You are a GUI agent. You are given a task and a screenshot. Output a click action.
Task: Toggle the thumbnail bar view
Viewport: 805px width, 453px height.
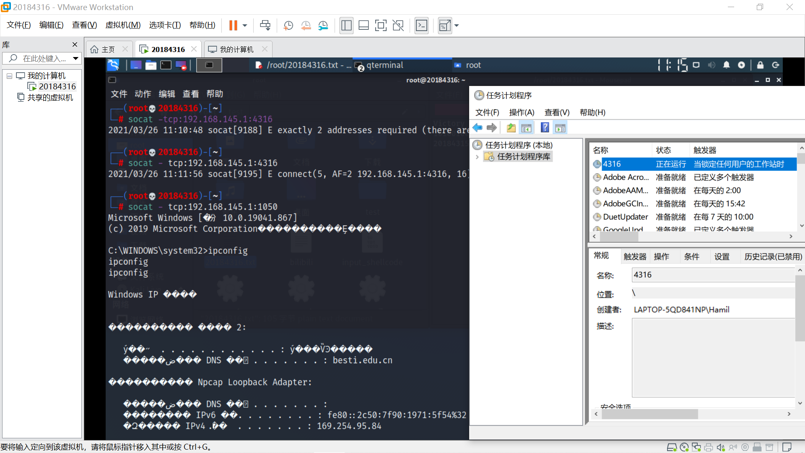point(364,26)
